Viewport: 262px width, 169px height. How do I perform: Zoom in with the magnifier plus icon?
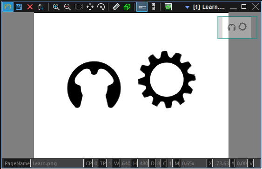[56, 7]
